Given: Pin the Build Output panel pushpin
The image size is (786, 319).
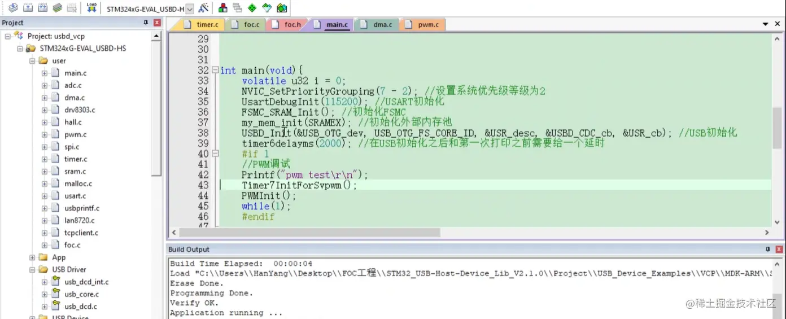Looking at the screenshot, I should (767, 249).
